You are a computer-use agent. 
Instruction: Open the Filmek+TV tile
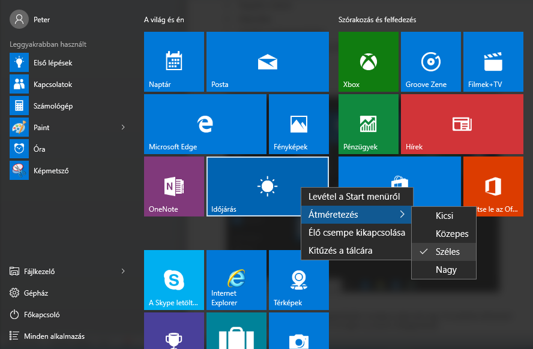click(x=493, y=61)
